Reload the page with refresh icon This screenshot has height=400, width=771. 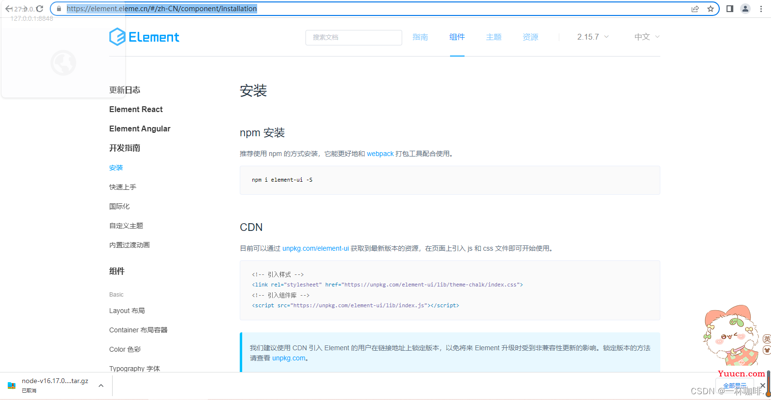pyautogui.click(x=40, y=9)
